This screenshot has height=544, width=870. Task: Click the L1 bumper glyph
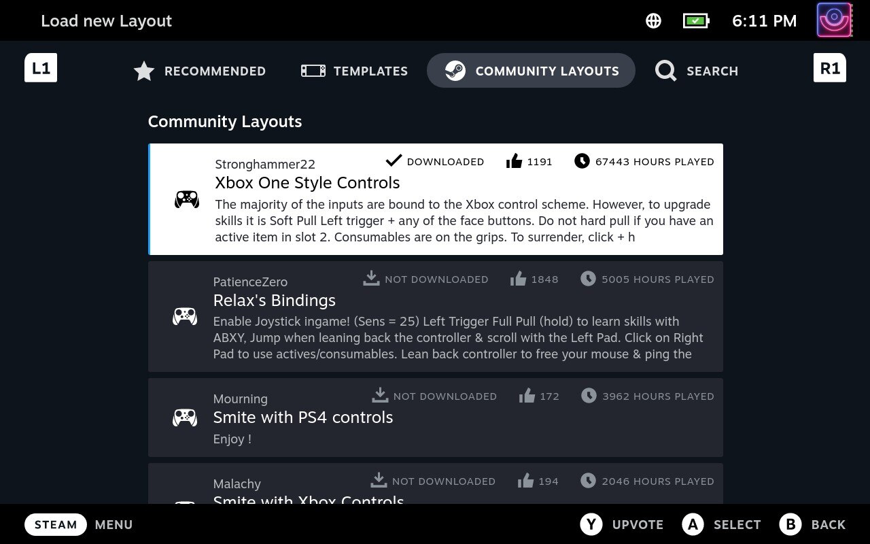coord(41,68)
